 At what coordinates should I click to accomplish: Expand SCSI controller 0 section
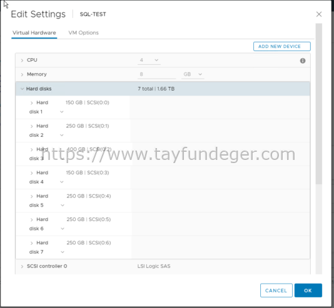pyautogui.click(x=22, y=266)
